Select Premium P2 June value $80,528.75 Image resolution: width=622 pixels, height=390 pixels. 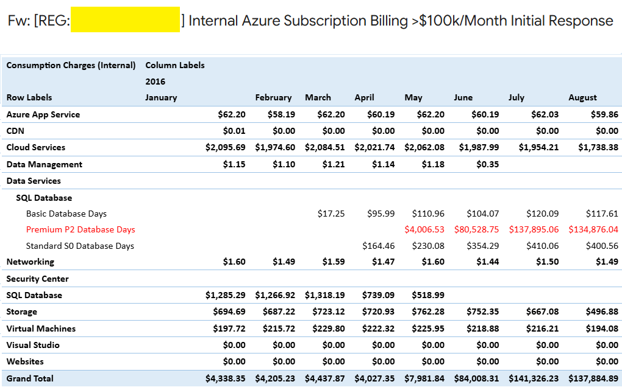coord(476,229)
